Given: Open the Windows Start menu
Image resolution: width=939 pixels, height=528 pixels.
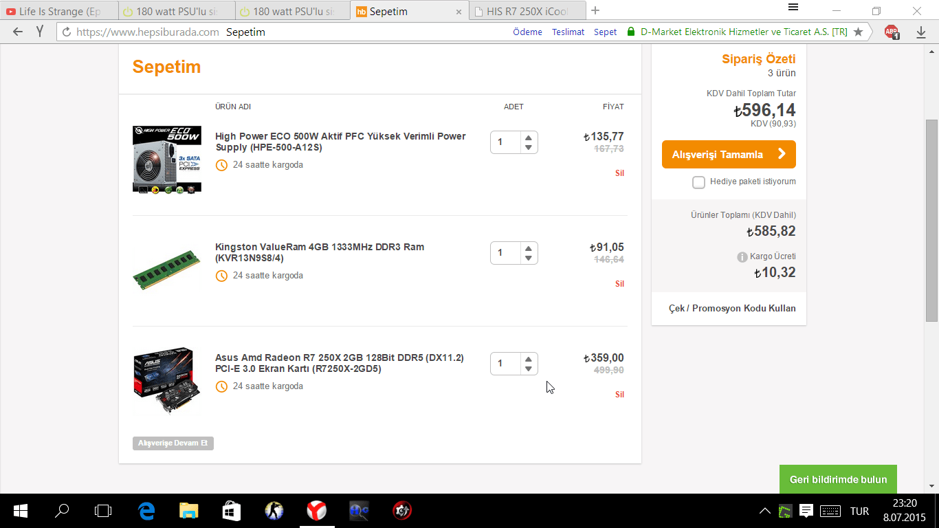Looking at the screenshot, I should pyautogui.click(x=21, y=511).
